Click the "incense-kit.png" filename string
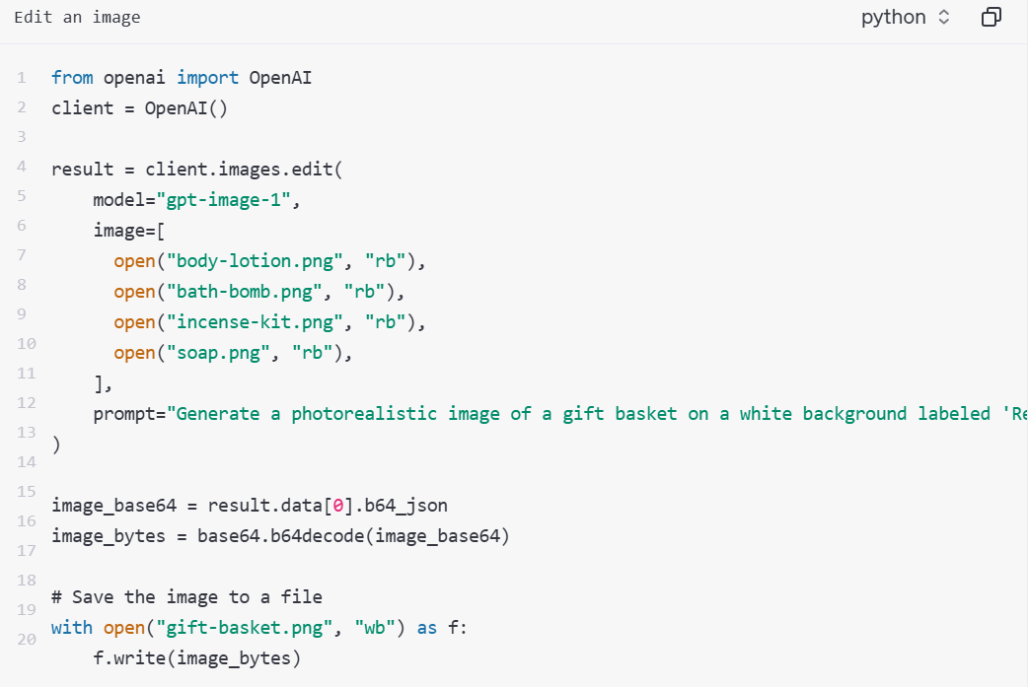1028x687 pixels. 255,322
